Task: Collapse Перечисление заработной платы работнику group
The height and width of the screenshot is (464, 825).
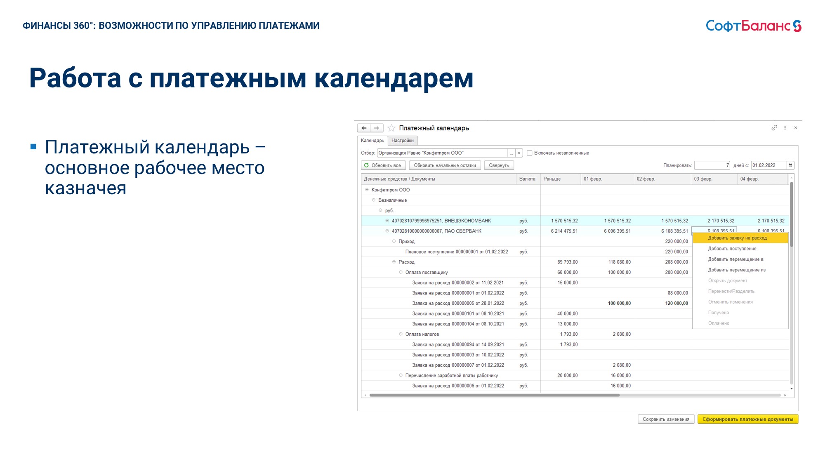Action: [x=401, y=375]
